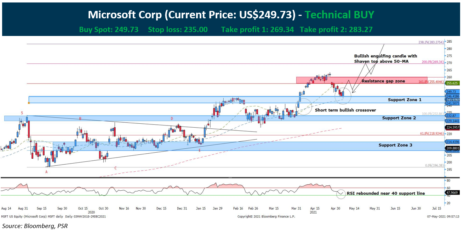The width and height of the screenshot is (464, 233).
Task: Click the "Jun 15" date label
Action: [x=395, y=208]
